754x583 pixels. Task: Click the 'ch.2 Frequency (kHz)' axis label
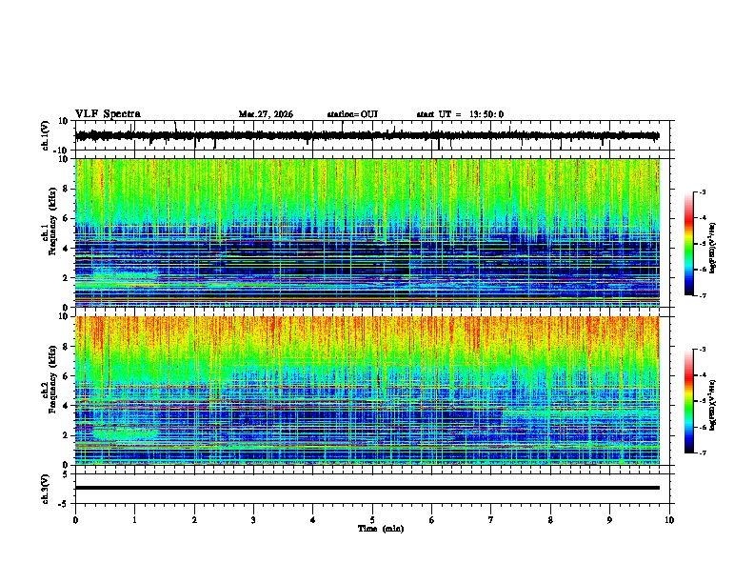pos(50,379)
